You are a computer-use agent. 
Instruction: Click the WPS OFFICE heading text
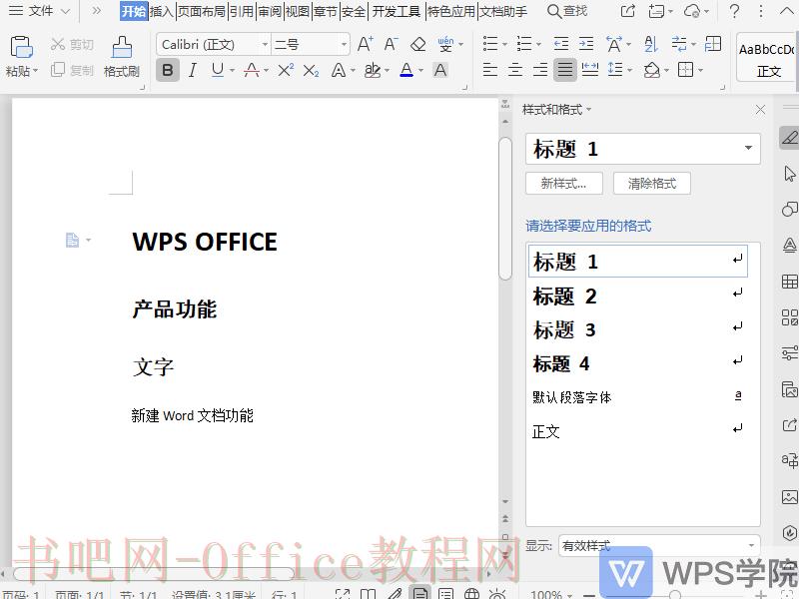pyautogui.click(x=205, y=242)
